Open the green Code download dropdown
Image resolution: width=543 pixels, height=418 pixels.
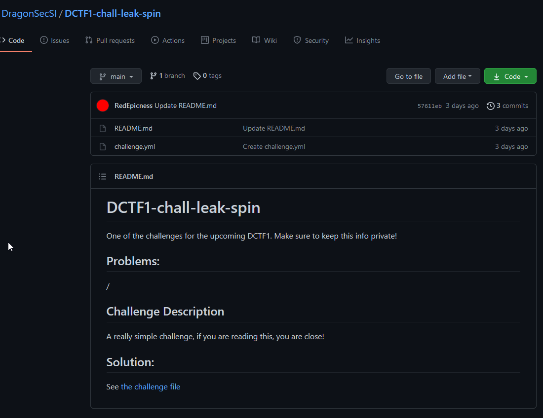[510, 76]
